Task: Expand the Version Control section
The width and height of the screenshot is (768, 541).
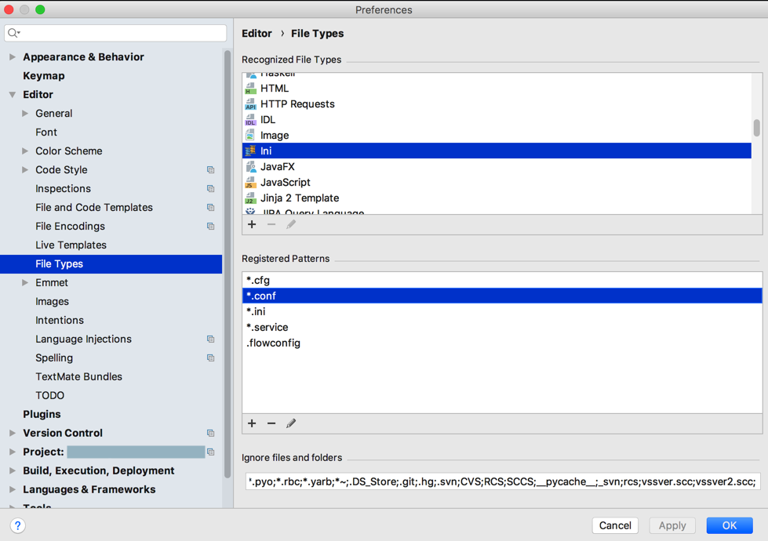Action: point(13,434)
